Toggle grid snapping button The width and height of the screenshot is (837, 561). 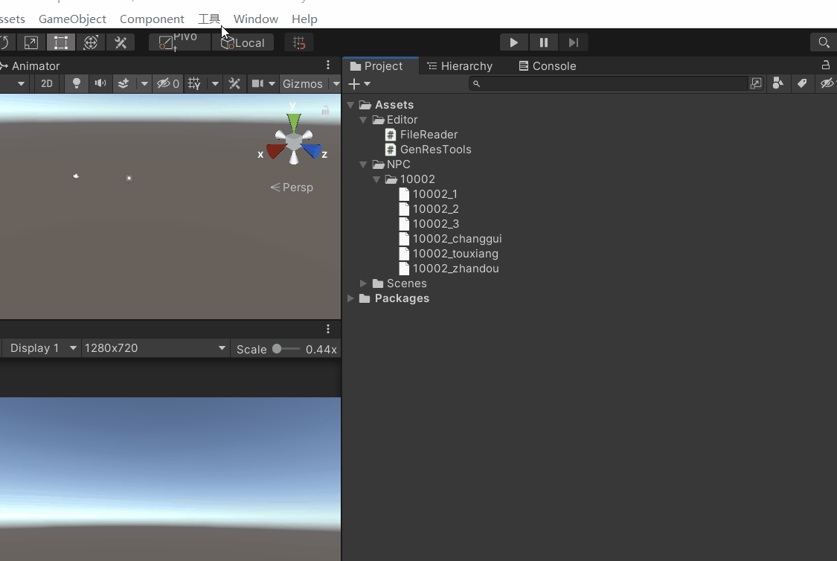pos(299,42)
